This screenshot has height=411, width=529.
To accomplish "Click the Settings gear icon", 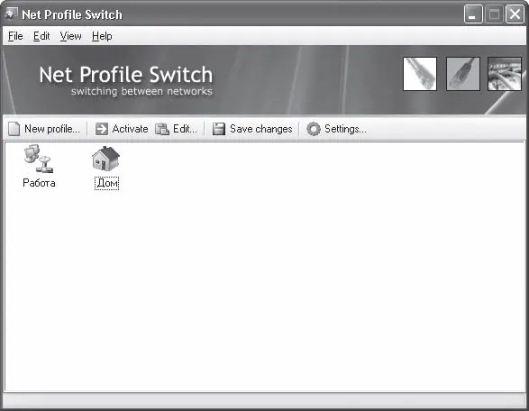I will click(x=314, y=129).
